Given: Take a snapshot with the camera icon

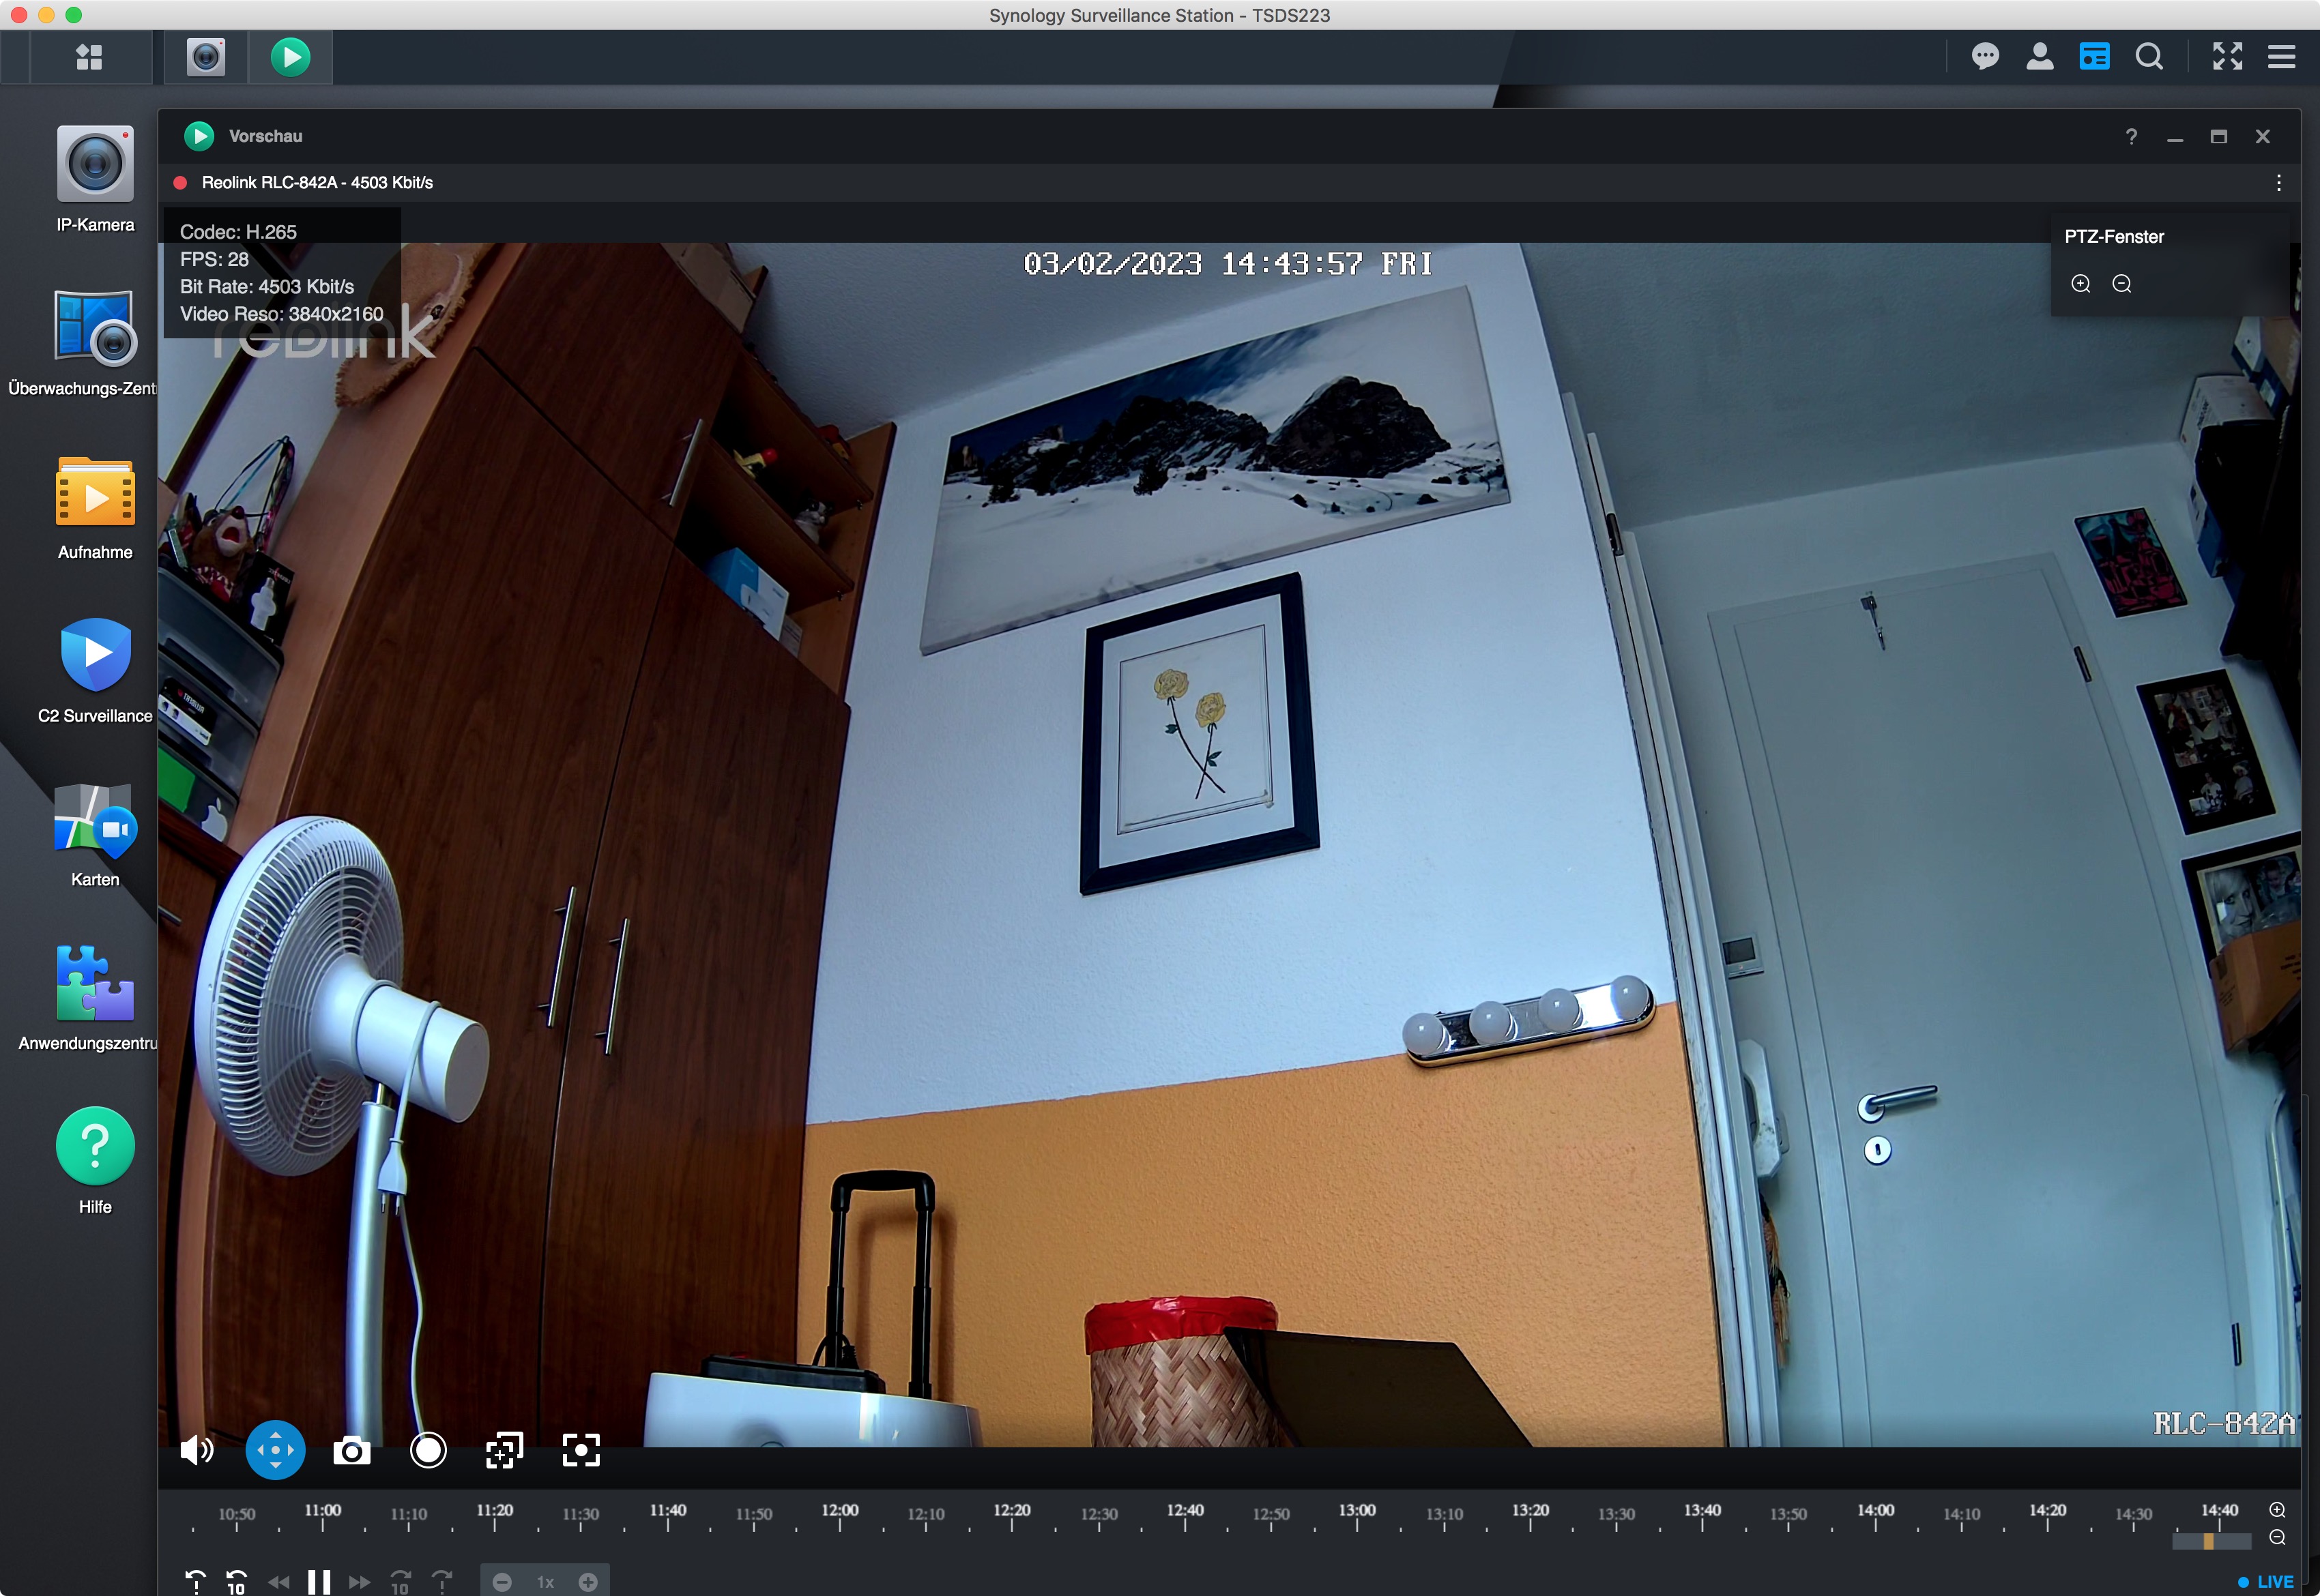Looking at the screenshot, I should click(x=351, y=1450).
